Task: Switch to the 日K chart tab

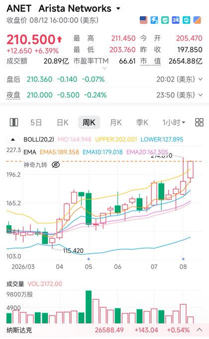Action: (63, 123)
